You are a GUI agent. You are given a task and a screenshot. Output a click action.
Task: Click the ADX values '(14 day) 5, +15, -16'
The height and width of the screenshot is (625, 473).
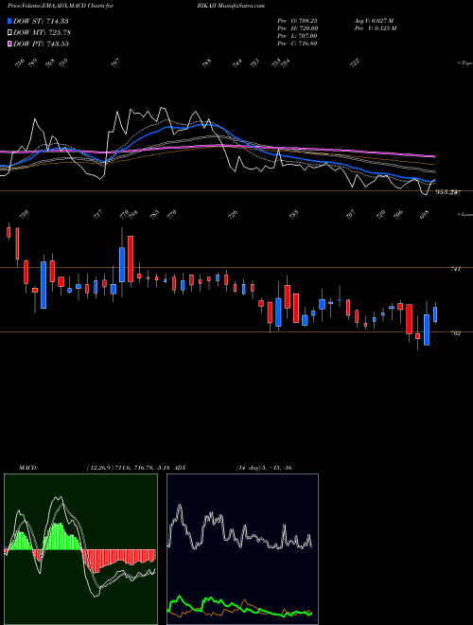[x=264, y=468]
